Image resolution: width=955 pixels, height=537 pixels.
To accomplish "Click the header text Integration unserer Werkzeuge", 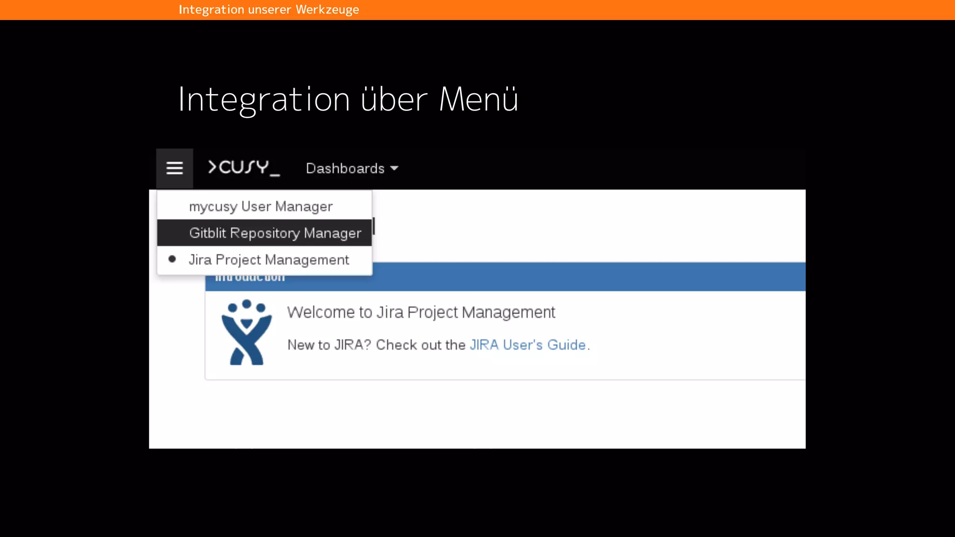I will click(x=269, y=9).
